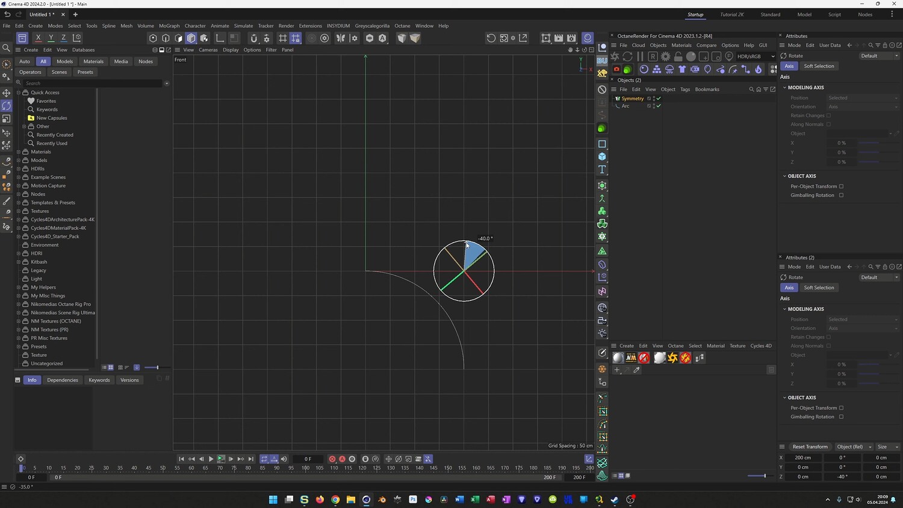The image size is (903, 508).
Task: Add a cube from the right tool palette
Action: (602, 156)
